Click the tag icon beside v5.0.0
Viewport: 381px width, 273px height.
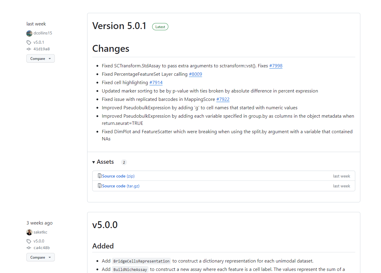click(x=29, y=241)
